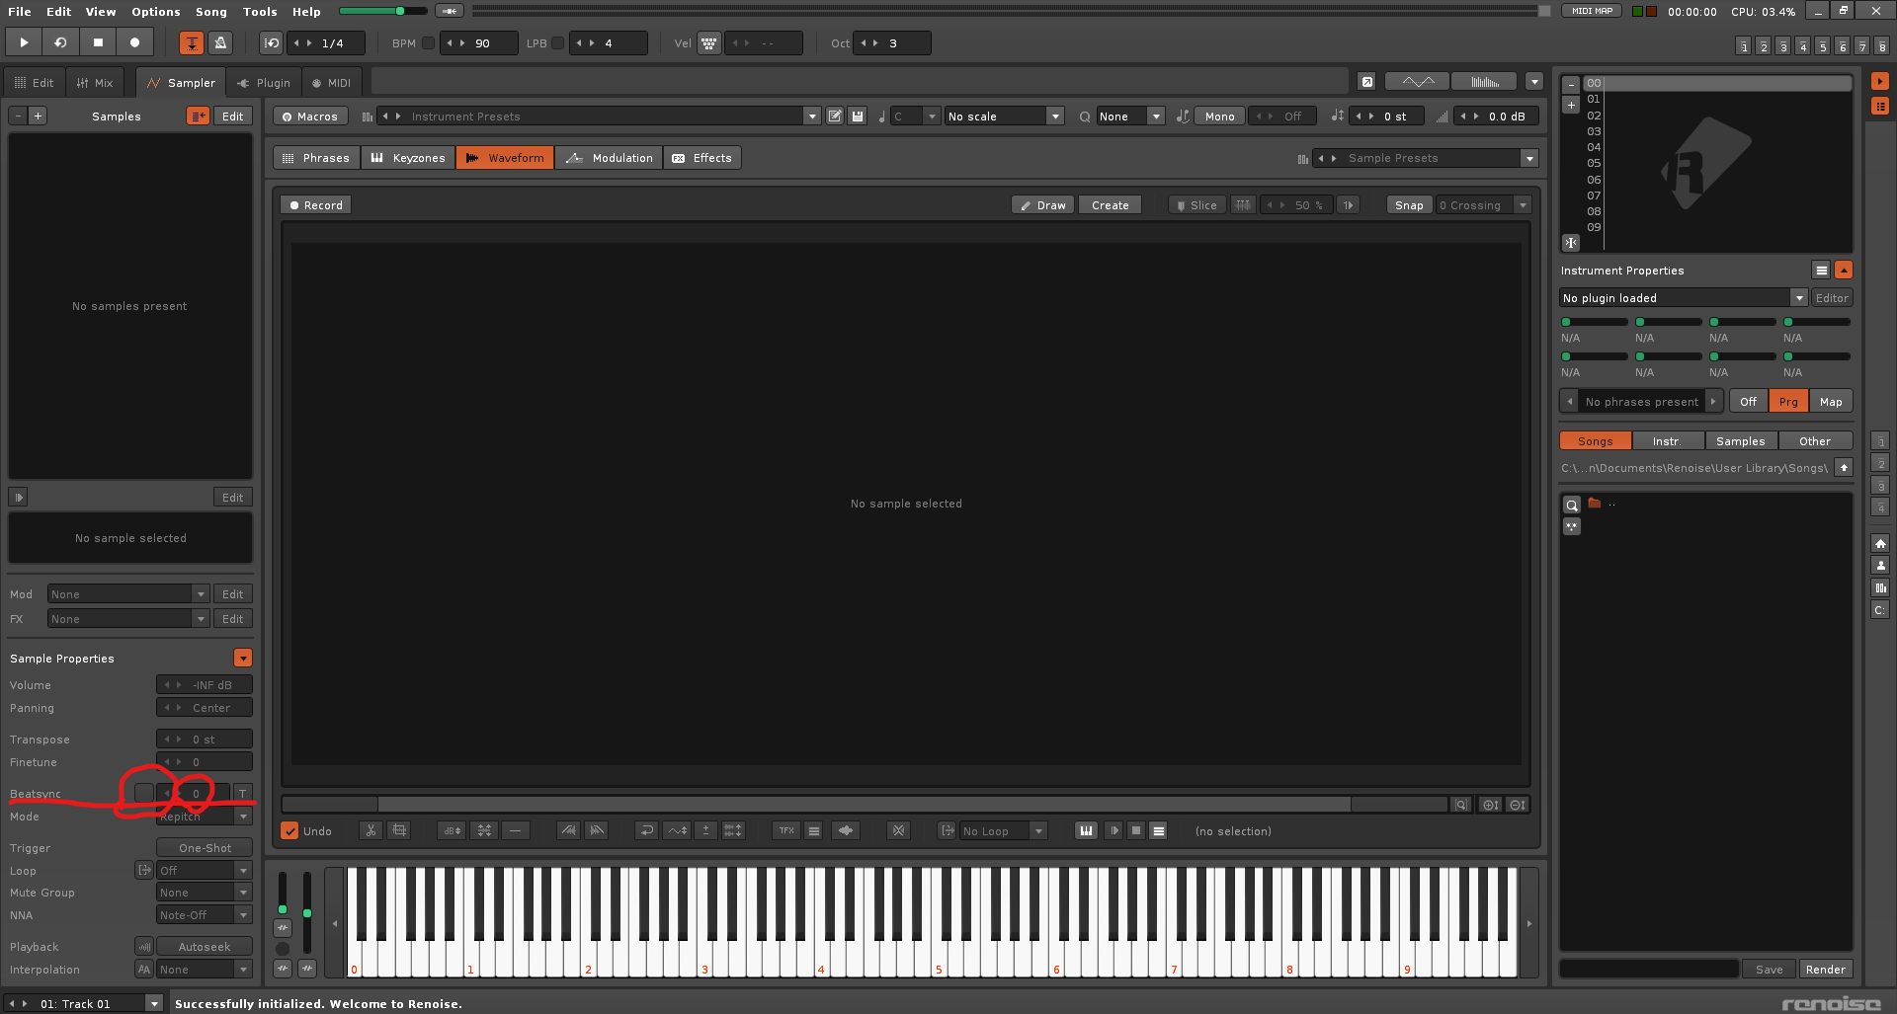Click the file name input field near Save
Viewport: 1897px width, 1014px height.
pyautogui.click(x=1649, y=970)
